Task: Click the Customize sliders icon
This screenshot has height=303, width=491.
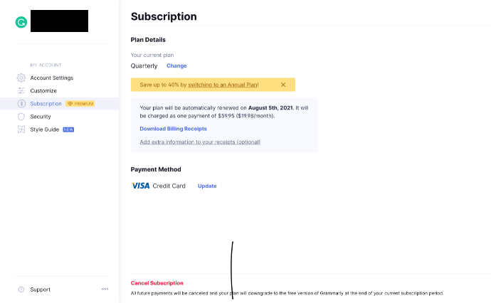Action: 21,90
